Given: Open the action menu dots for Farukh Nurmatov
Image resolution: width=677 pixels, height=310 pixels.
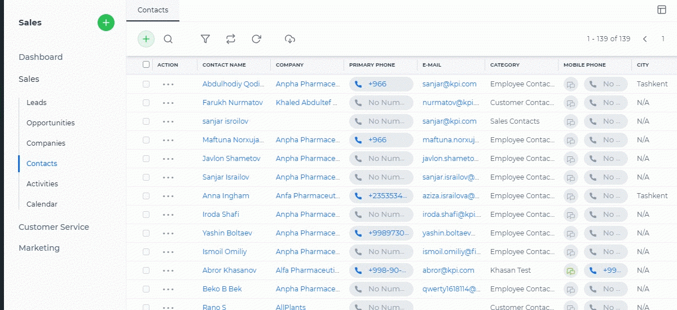Looking at the screenshot, I should coord(168,103).
